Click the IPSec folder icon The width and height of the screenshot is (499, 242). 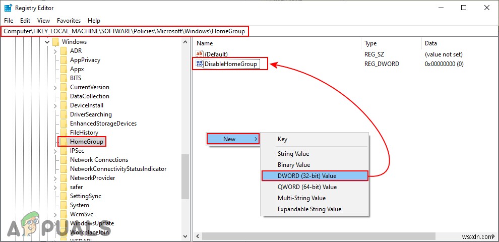[x=65, y=151]
